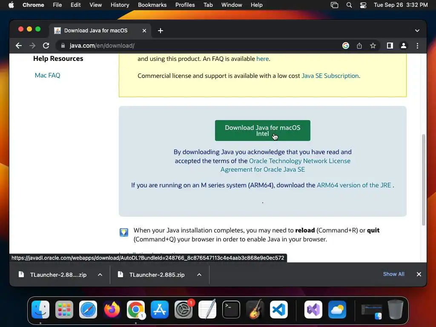Viewport: 436px width, 327px height.
Task: Open the Help menu
Action: pos(256,5)
